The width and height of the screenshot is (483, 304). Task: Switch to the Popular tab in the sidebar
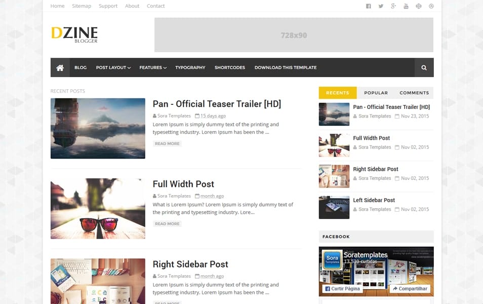tap(376, 93)
